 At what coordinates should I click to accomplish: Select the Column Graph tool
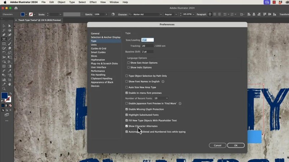point(4,80)
